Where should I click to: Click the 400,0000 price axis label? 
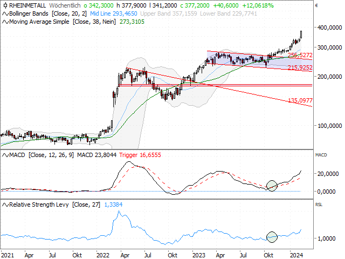329,28
